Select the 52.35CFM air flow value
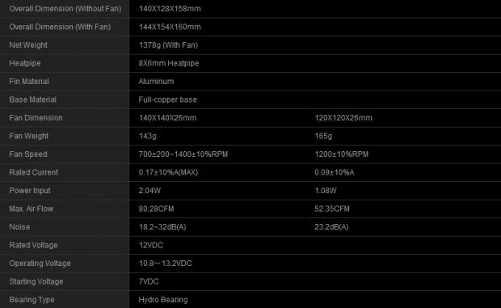The width and height of the screenshot is (501, 308). click(x=332, y=209)
